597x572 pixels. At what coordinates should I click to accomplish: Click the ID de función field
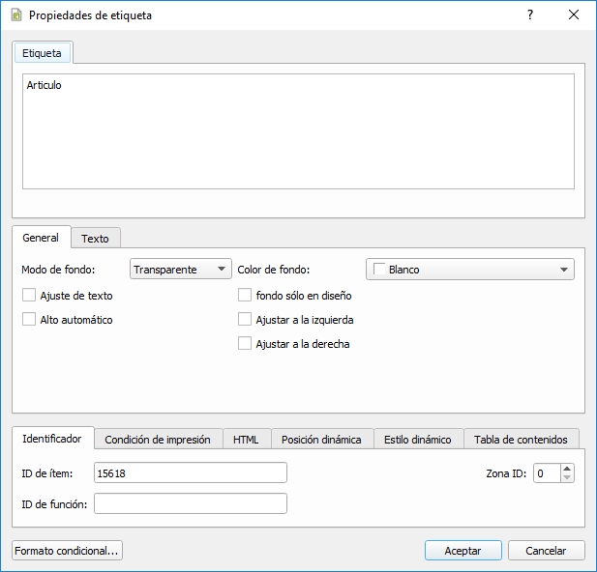coord(191,503)
